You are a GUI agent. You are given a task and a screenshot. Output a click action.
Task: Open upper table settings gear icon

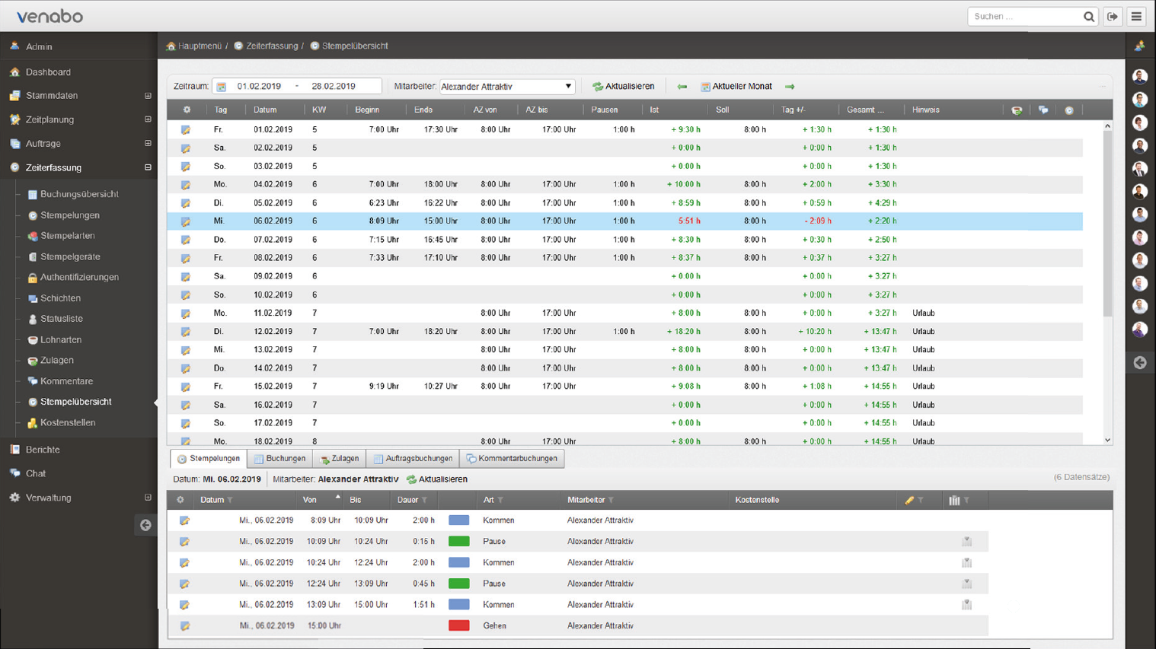187,110
